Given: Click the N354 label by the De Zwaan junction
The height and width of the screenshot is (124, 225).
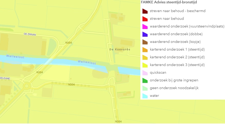Looking at the screenshot, I should tap(68, 43).
